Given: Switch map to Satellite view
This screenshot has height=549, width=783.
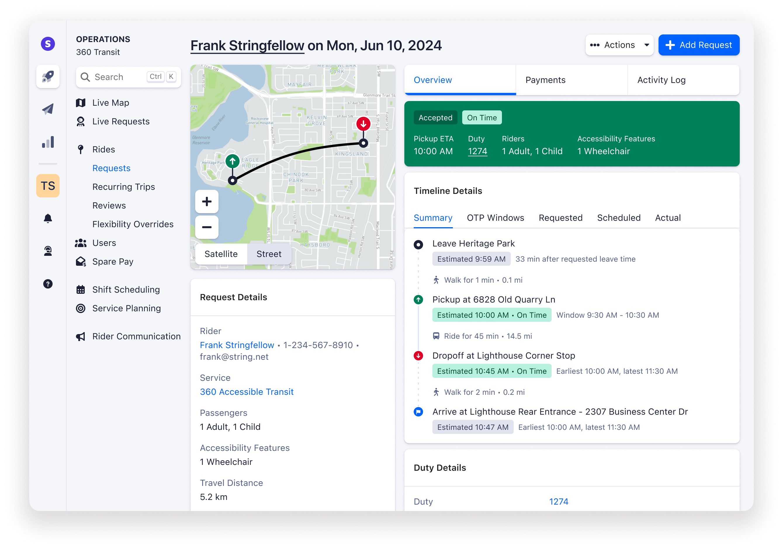Looking at the screenshot, I should point(221,254).
